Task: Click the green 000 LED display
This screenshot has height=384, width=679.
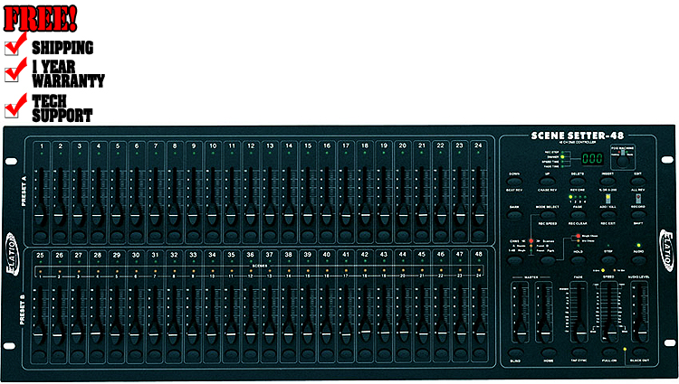Action: 592,158
